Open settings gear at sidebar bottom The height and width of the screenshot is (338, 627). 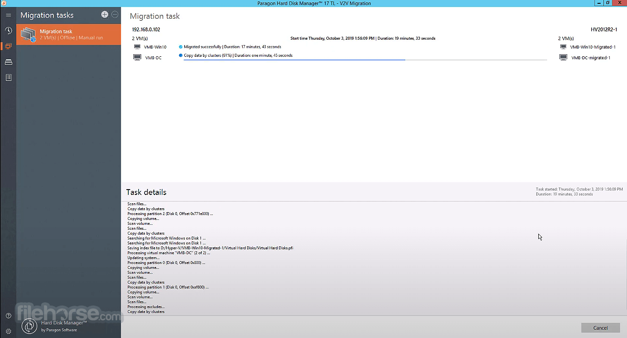tap(8, 331)
